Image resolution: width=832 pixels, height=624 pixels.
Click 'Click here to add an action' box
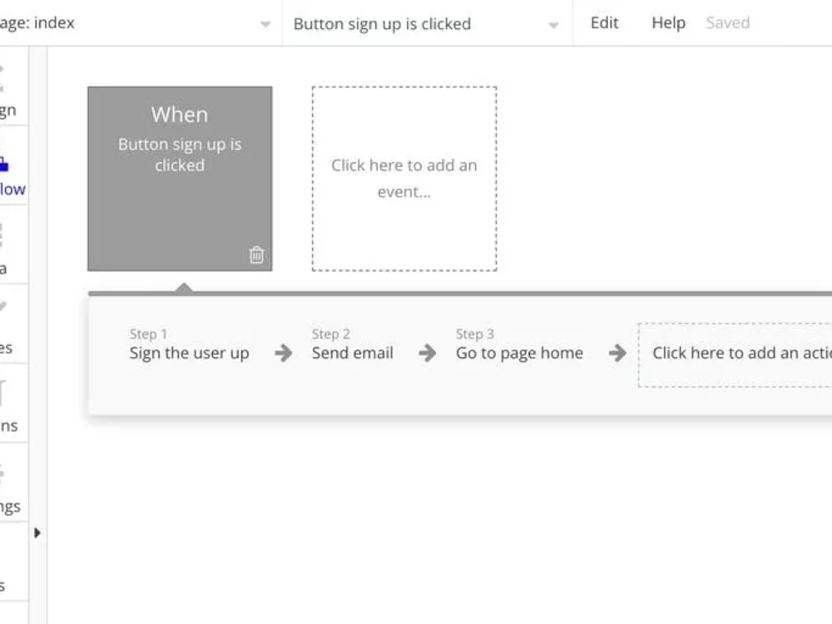(x=740, y=353)
